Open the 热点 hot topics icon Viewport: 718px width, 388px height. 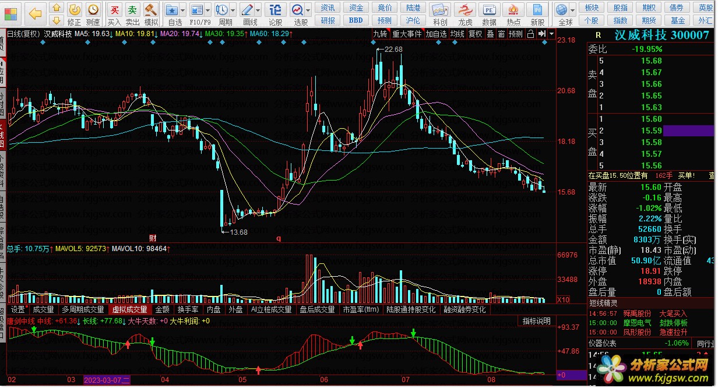513,13
